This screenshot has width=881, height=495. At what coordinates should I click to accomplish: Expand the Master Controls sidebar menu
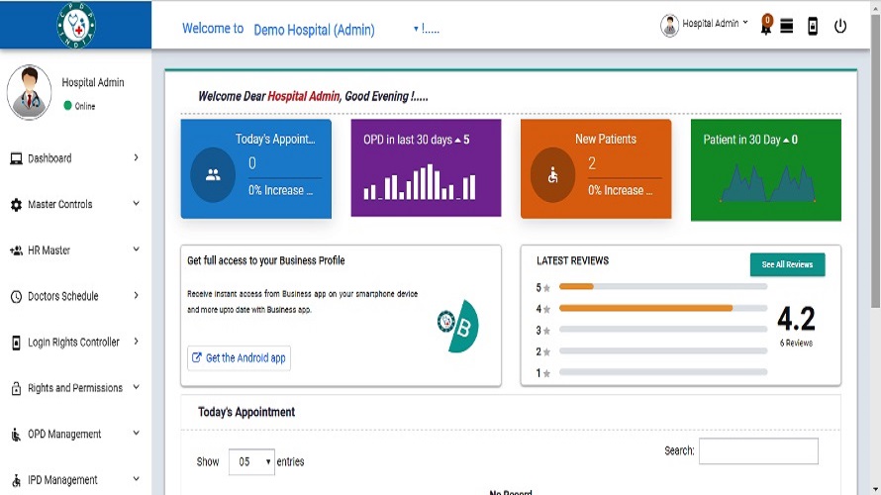75,204
